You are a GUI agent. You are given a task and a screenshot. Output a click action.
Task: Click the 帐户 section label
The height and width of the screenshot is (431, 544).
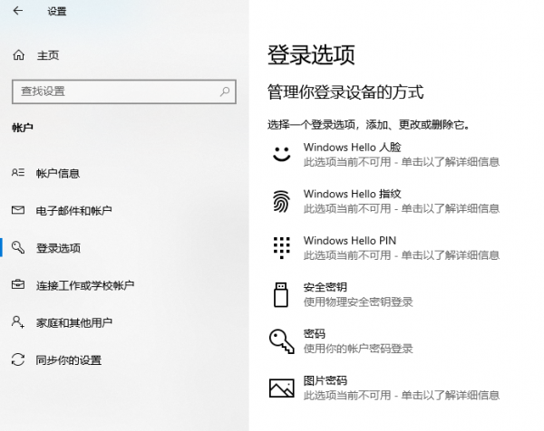coord(23,128)
